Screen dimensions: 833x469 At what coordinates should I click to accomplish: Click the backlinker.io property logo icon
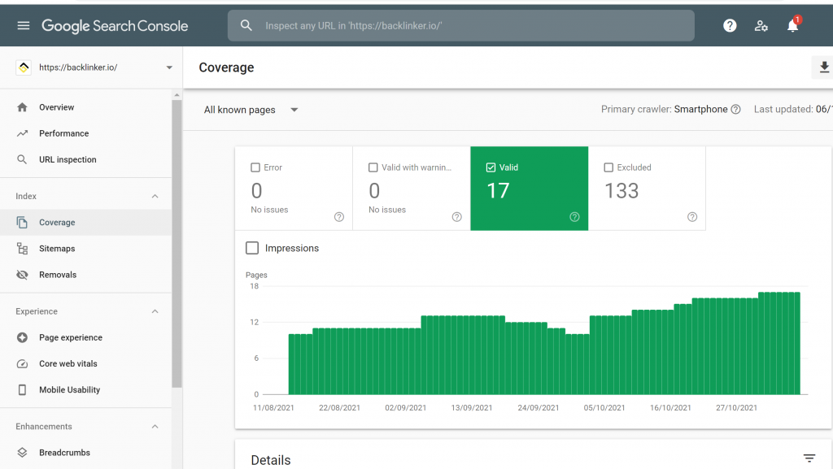24,67
